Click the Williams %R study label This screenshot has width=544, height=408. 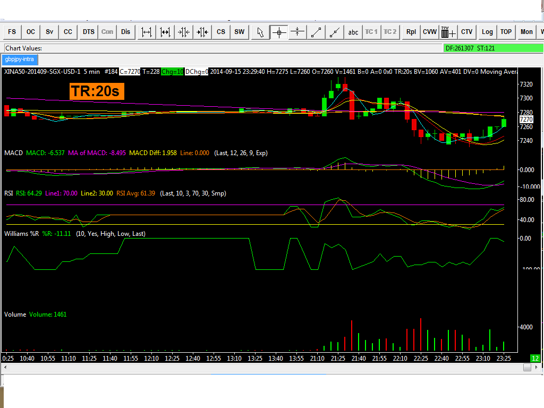(21, 234)
